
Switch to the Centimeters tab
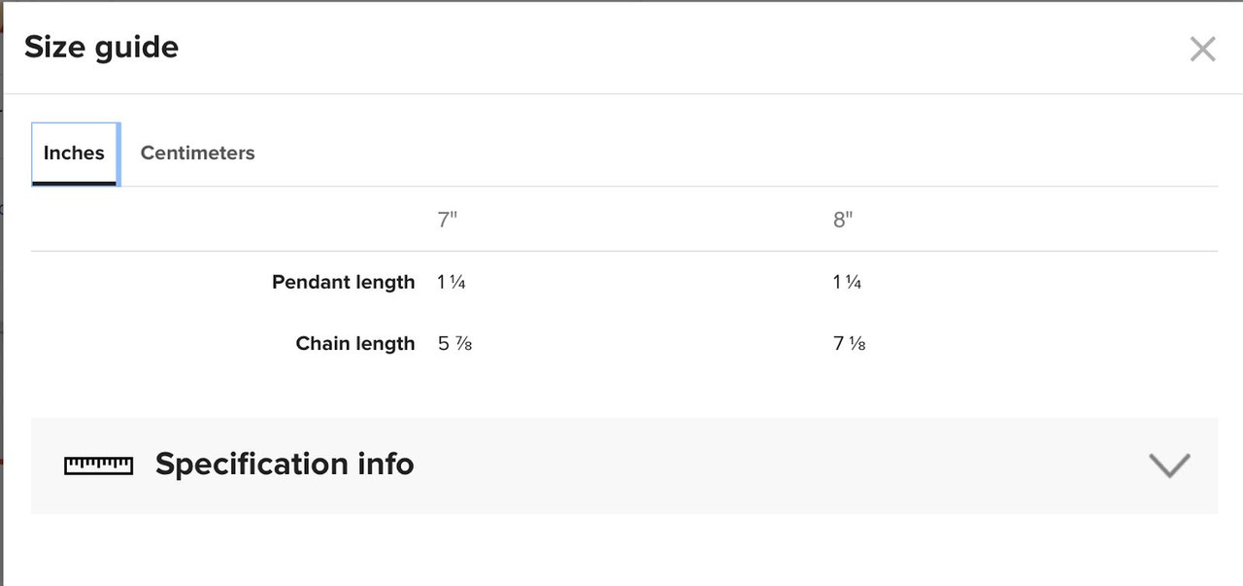[x=197, y=153]
